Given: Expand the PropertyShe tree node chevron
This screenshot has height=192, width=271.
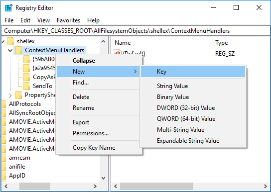Looking at the screenshot, I should click(x=10, y=95).
